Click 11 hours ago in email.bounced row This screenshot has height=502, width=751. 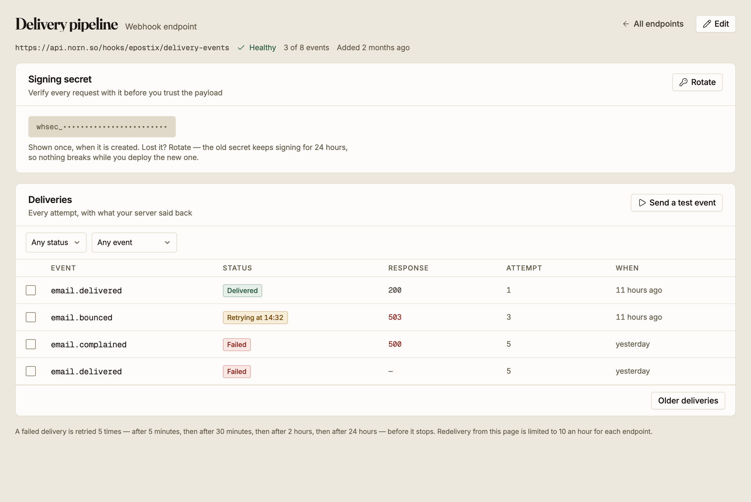point(639,317)
